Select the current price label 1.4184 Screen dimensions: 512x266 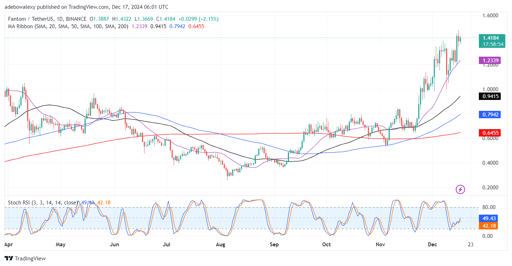pos(492,38)
